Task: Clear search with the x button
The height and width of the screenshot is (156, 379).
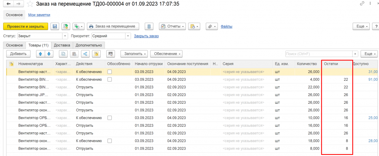Action: (355, 54)
